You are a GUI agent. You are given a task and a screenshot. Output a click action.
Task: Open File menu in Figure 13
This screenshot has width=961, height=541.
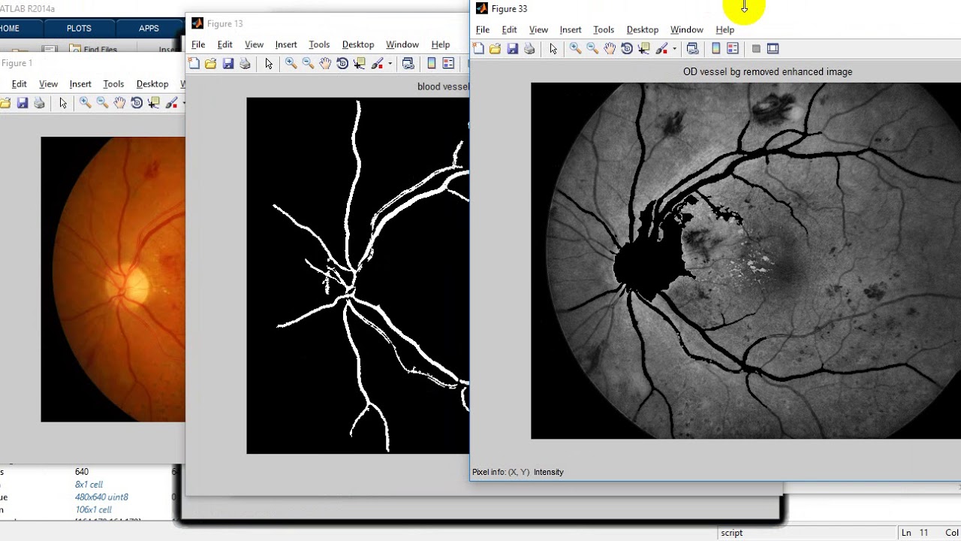198,45
